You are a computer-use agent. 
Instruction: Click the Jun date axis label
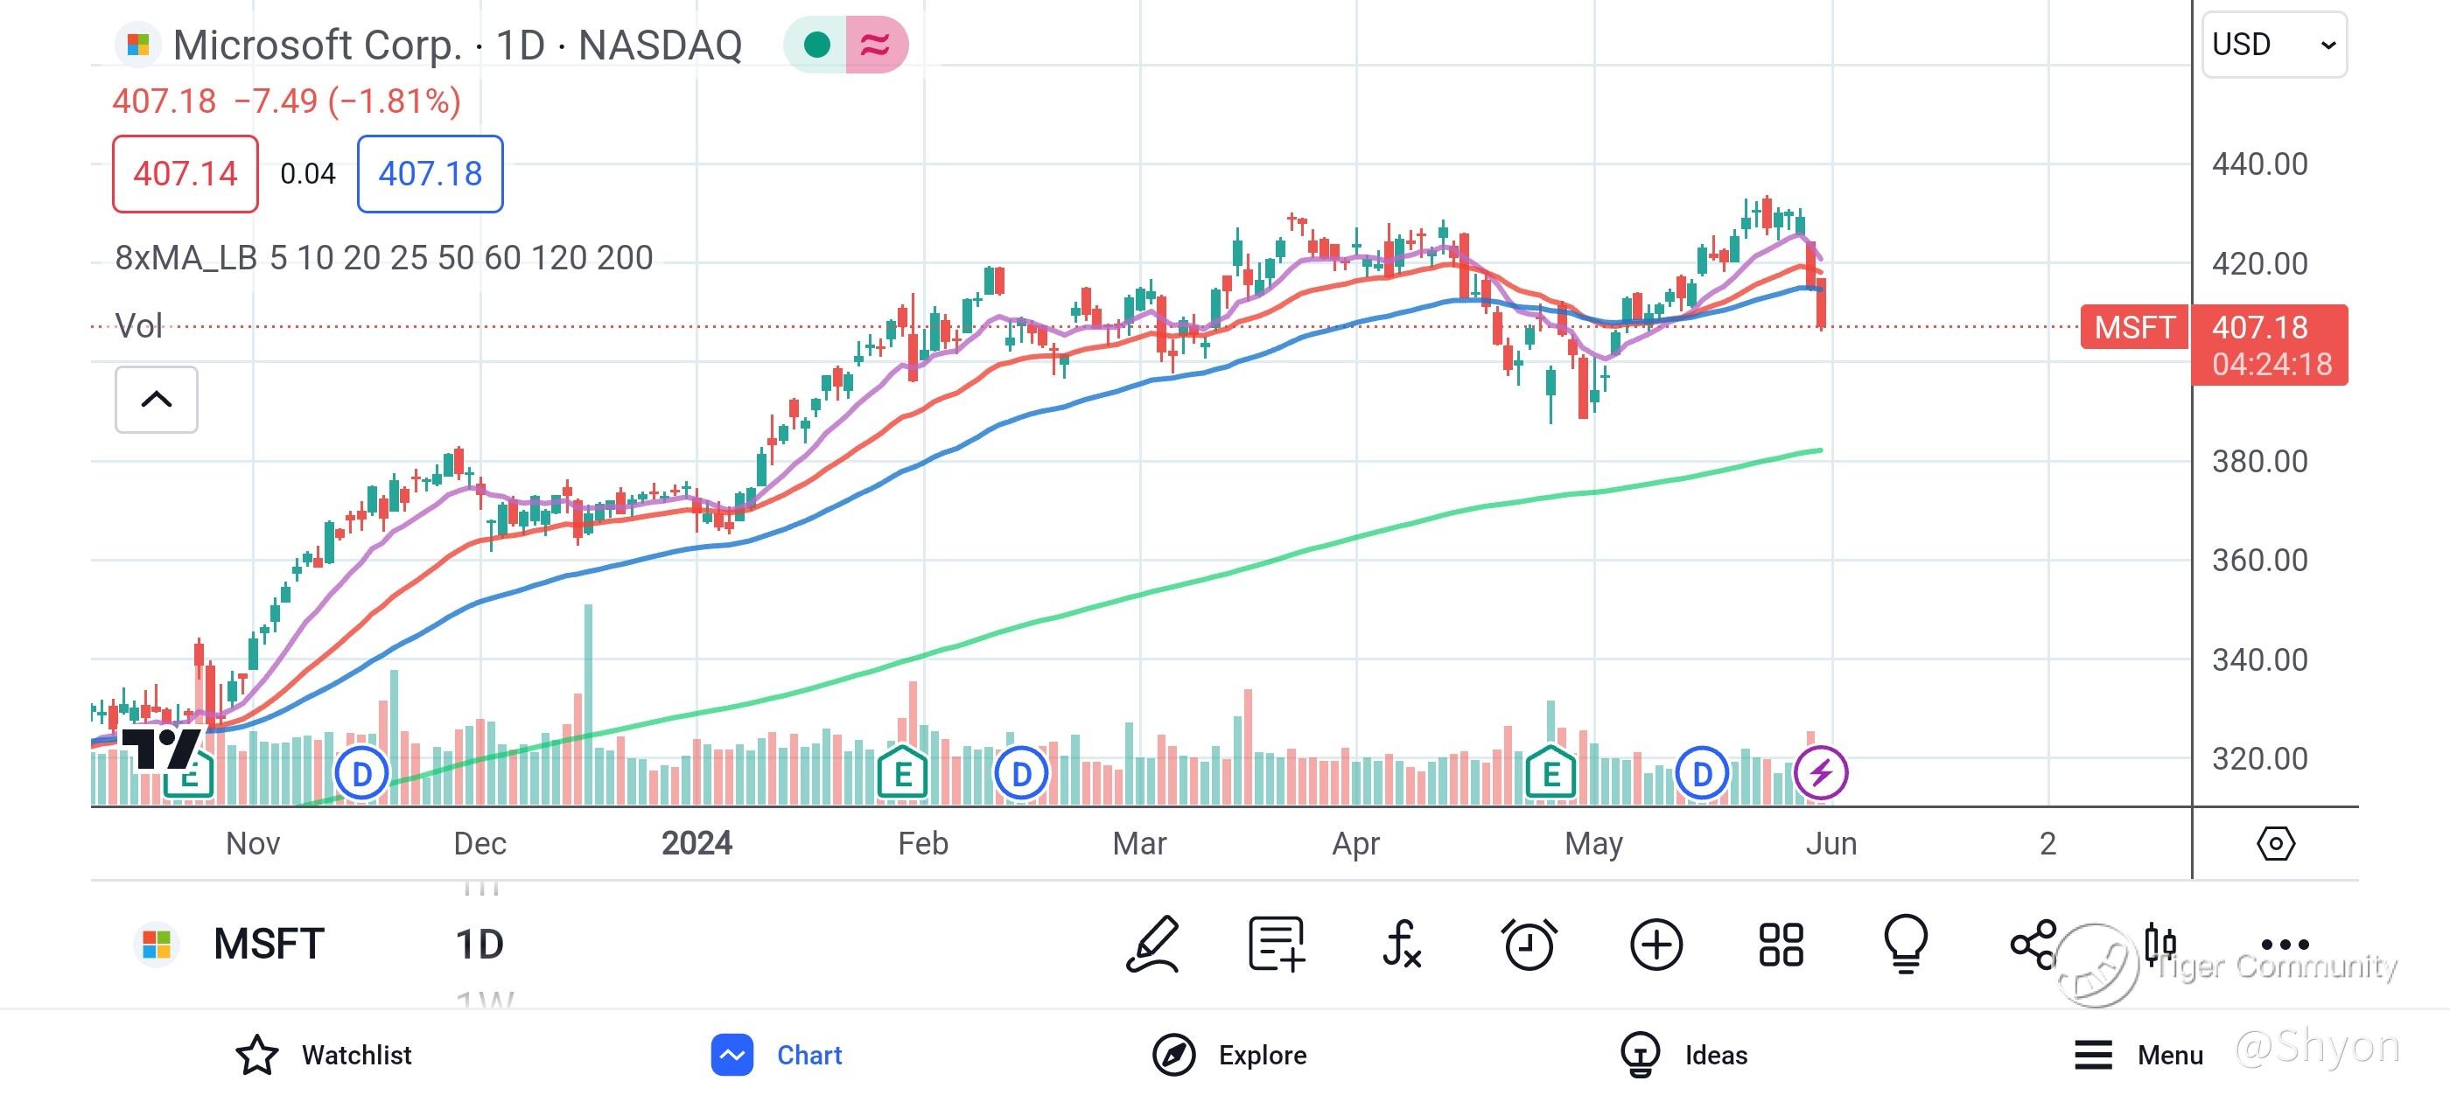tap(1830, 843)
